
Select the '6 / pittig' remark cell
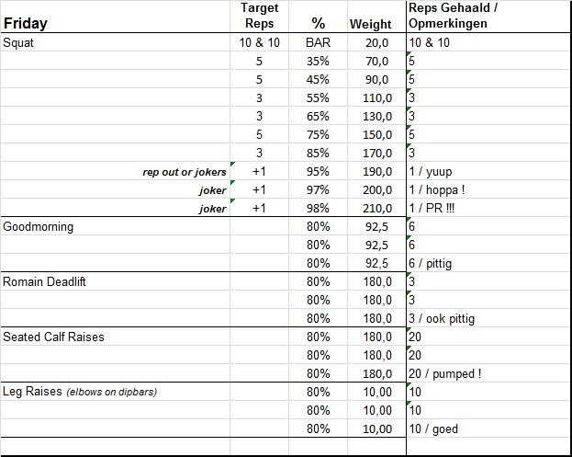433,263
